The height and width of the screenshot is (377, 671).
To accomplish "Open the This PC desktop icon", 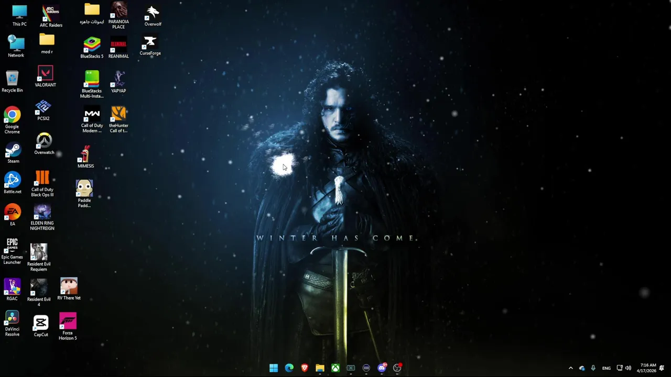I will click(19, 16).
